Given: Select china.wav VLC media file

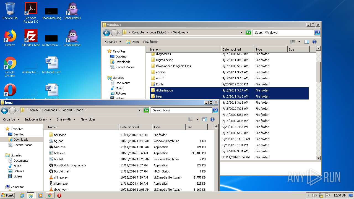Looking at the screenshot, I should coord(61,177).
